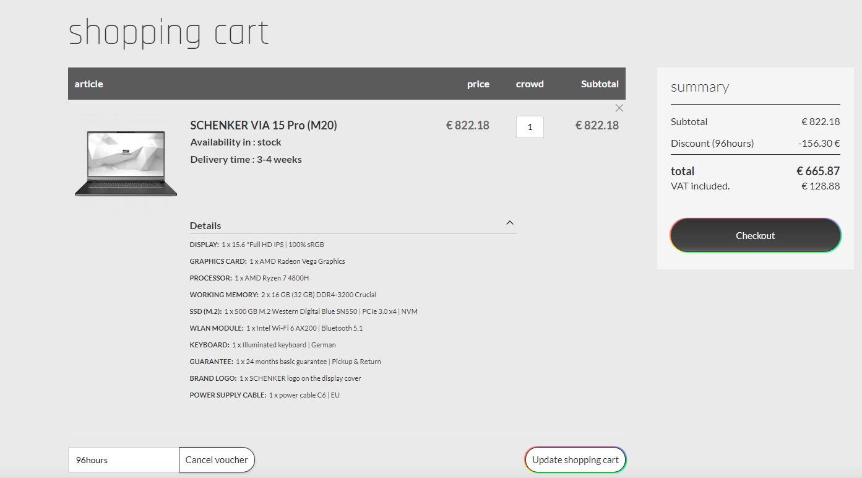Click the 'crowd' column header
The image size is (862, 478).
coord(530,84)
